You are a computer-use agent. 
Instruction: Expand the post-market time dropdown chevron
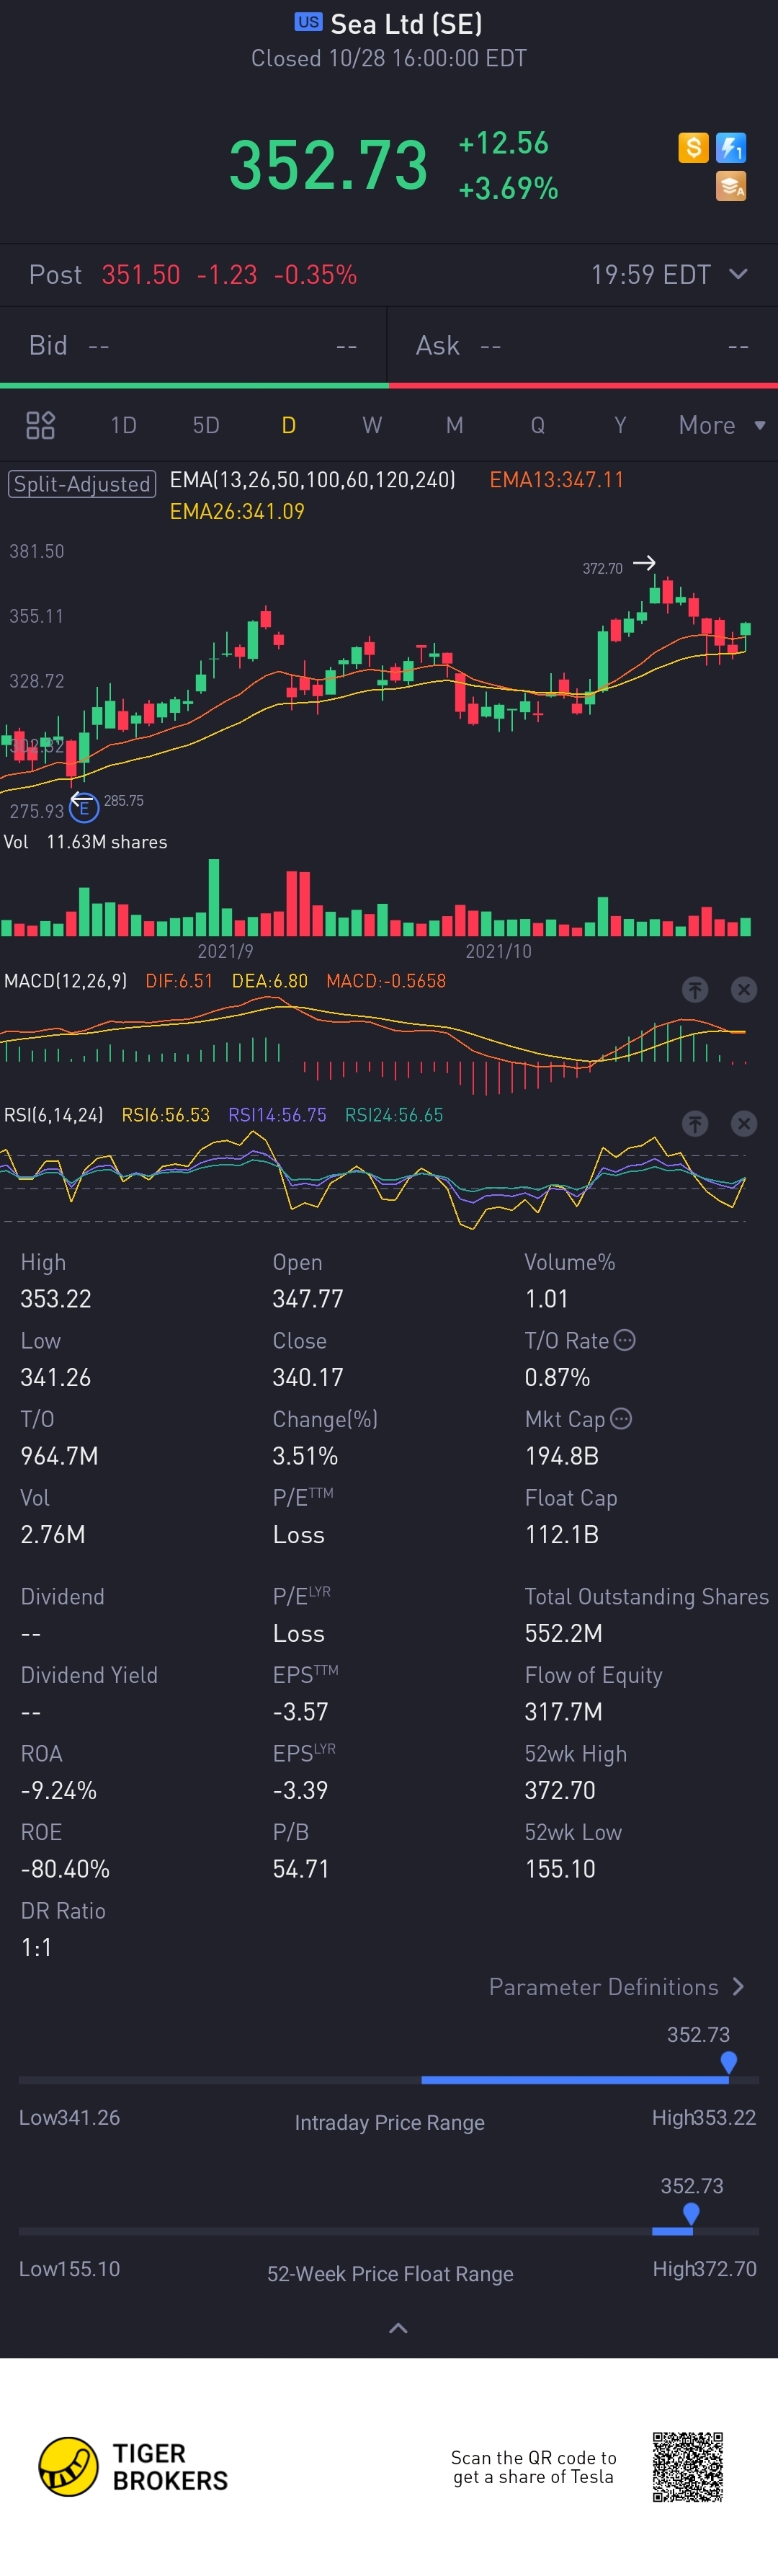(738, 274)
